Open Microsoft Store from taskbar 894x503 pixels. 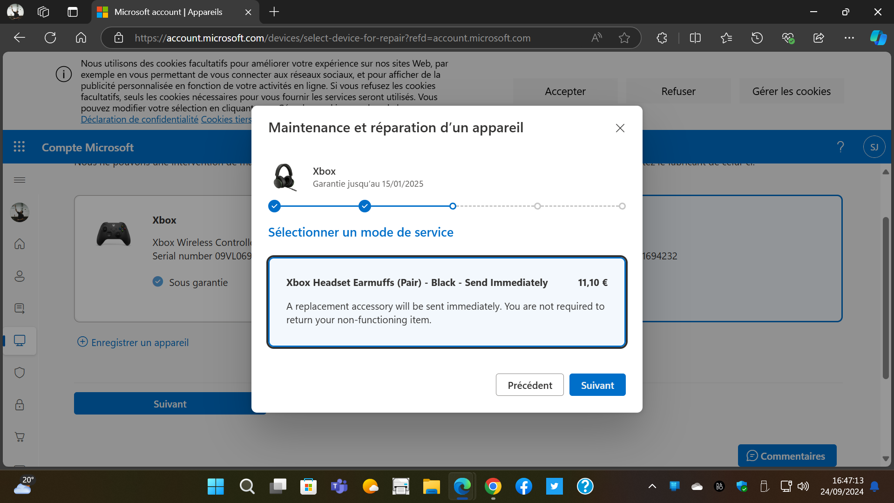(x=308, y=487)
